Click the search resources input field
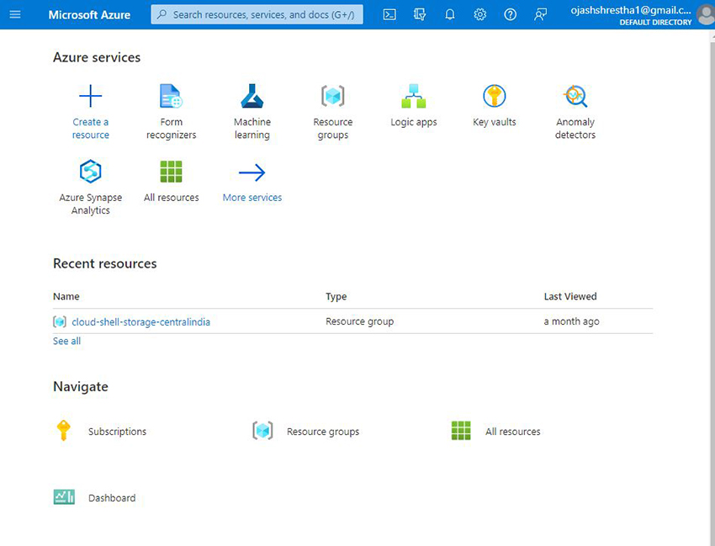 coord(257,14)
